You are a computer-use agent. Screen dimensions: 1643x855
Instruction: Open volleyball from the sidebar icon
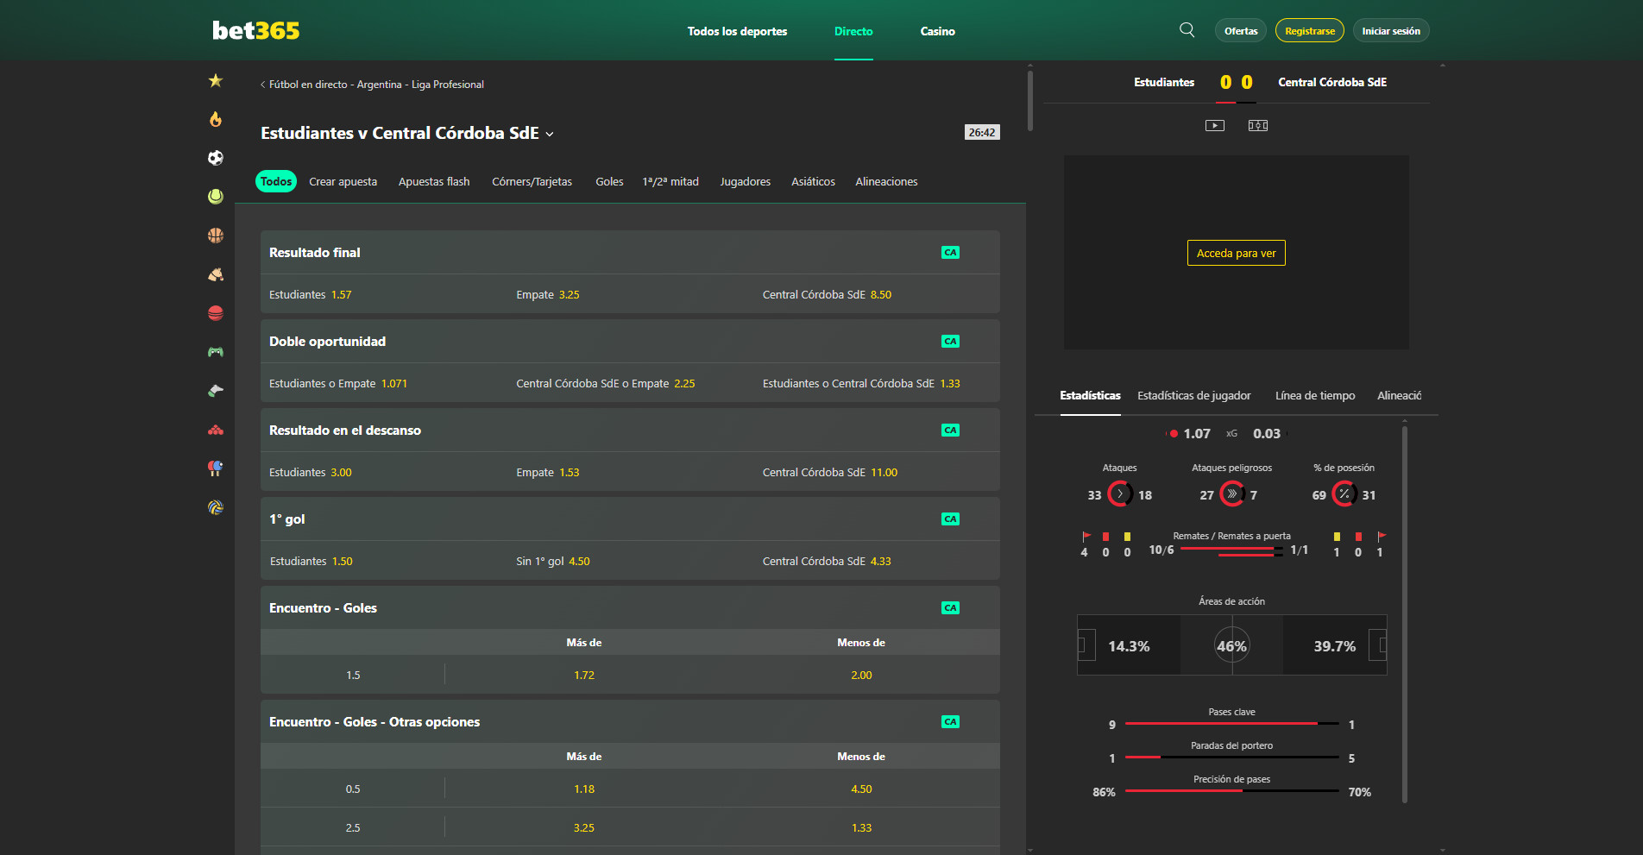(x=216, y=507)
